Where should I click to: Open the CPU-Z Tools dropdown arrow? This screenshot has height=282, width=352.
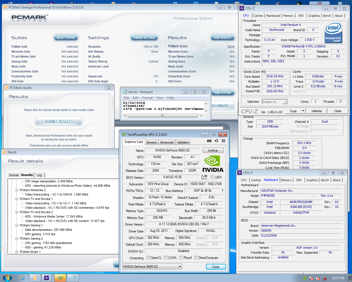(303, 111)
